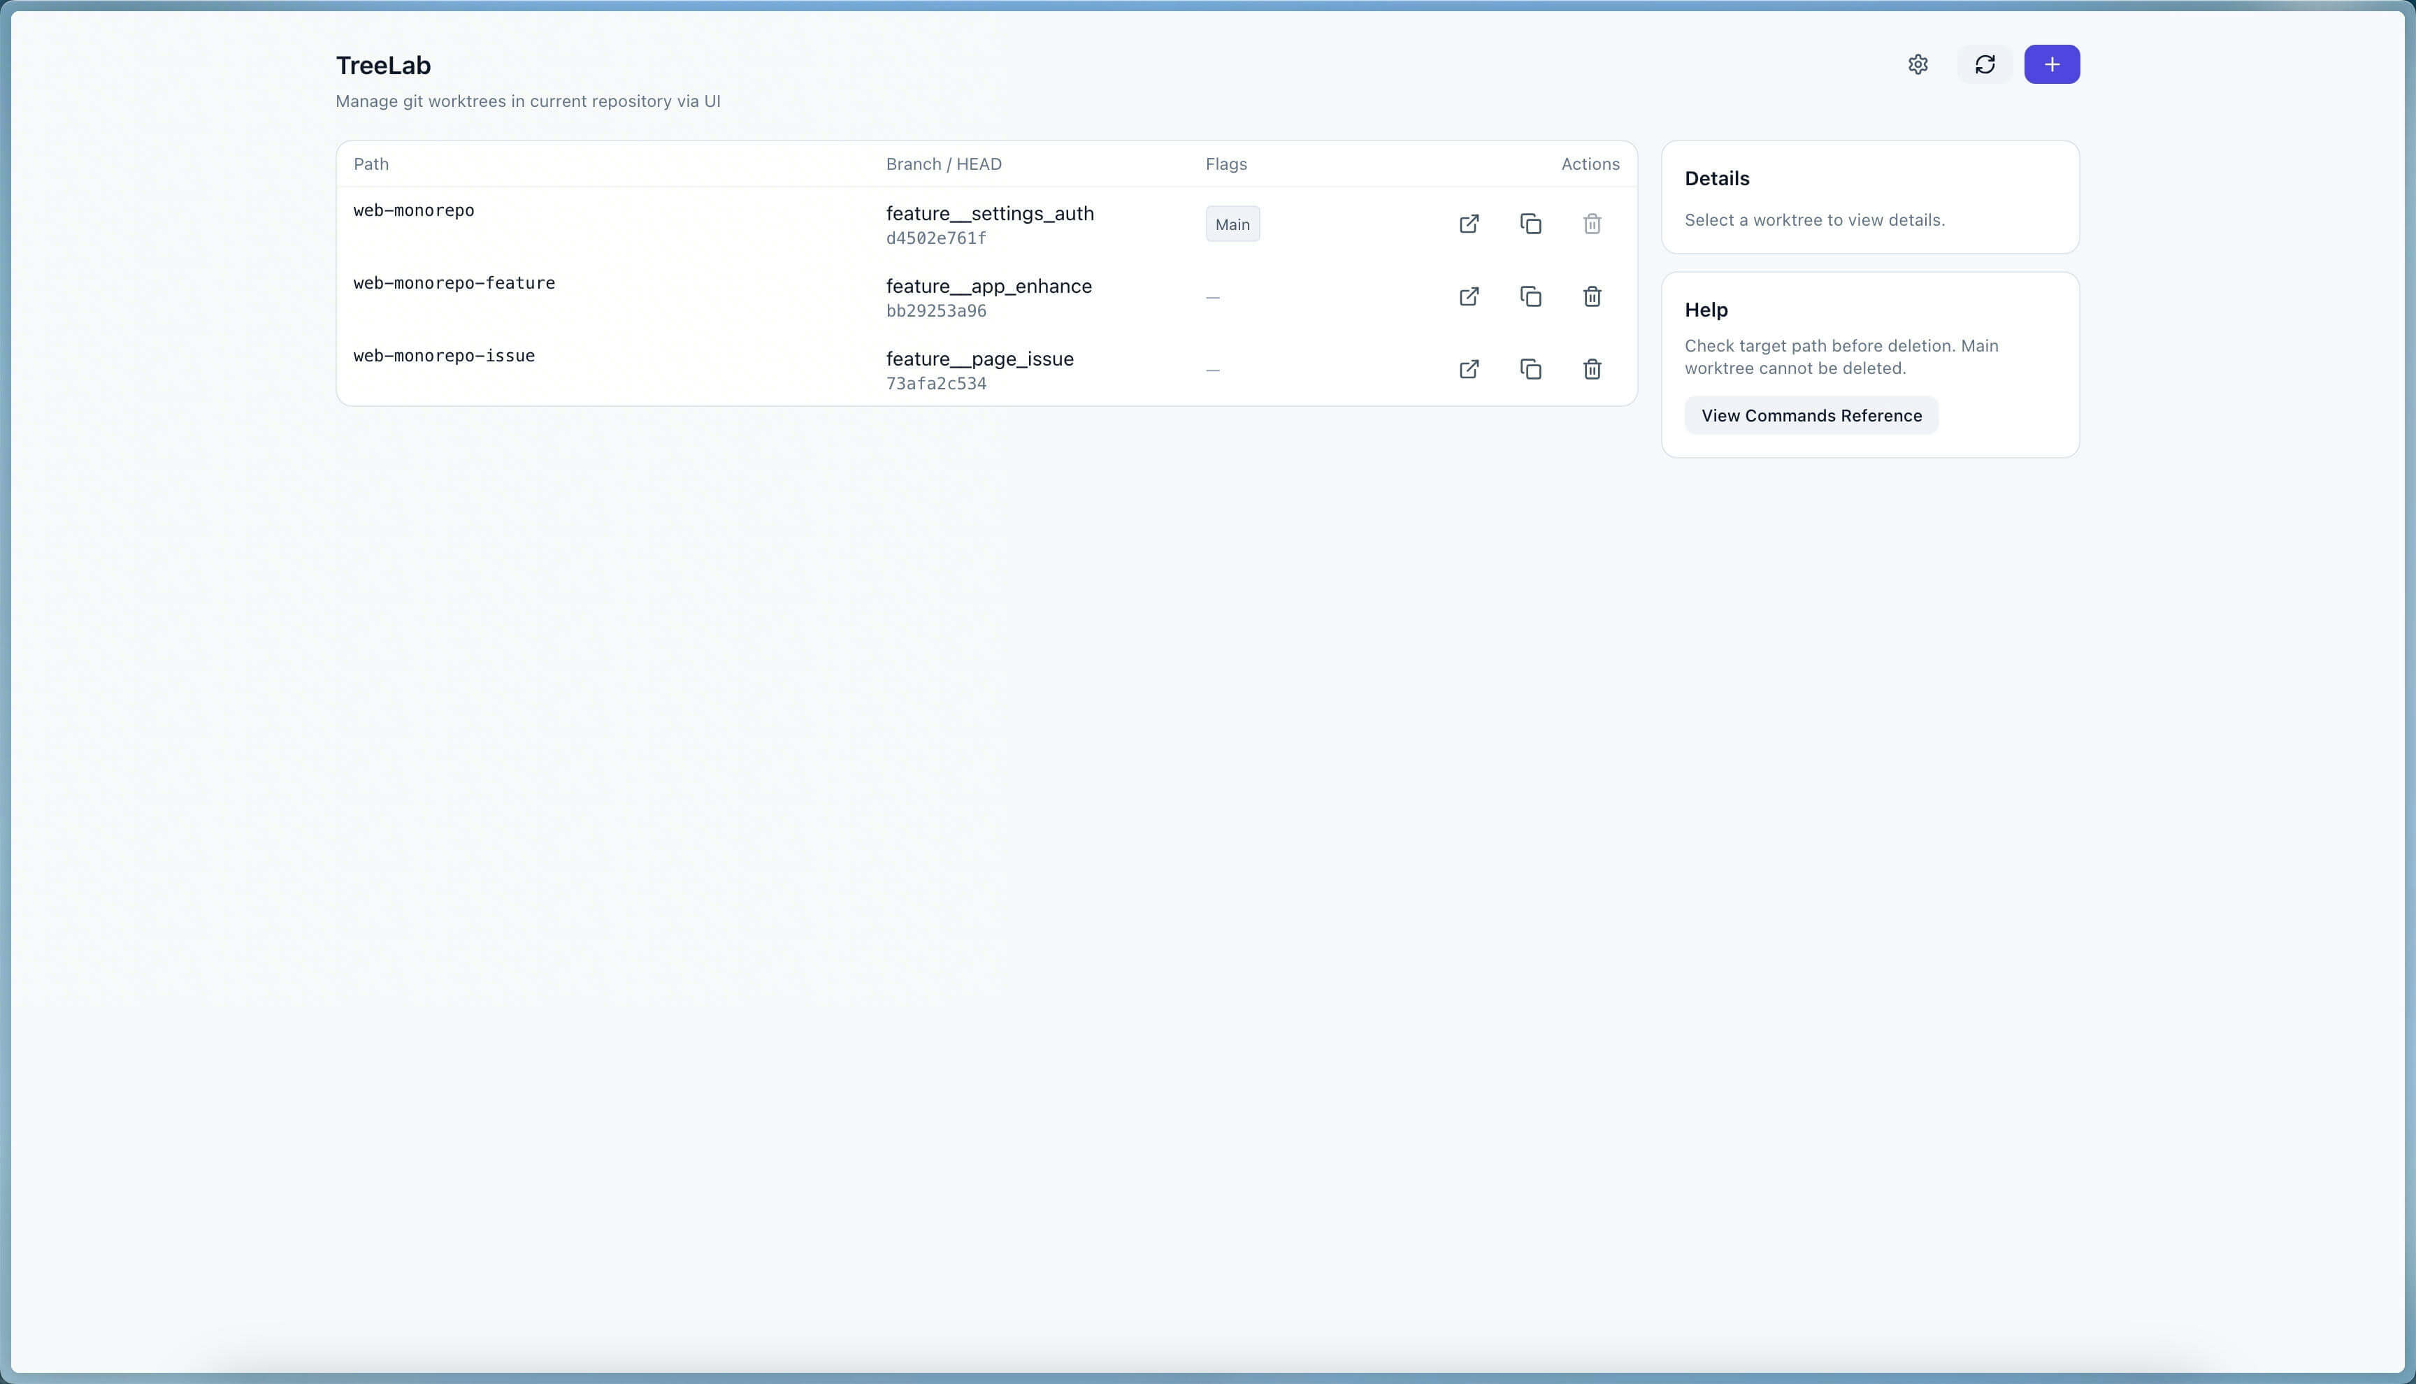Delete the web-monorepo-feature worktree
Image resolution: width=2416 pixels, height=1384 pixels.
pos(1592,296)
